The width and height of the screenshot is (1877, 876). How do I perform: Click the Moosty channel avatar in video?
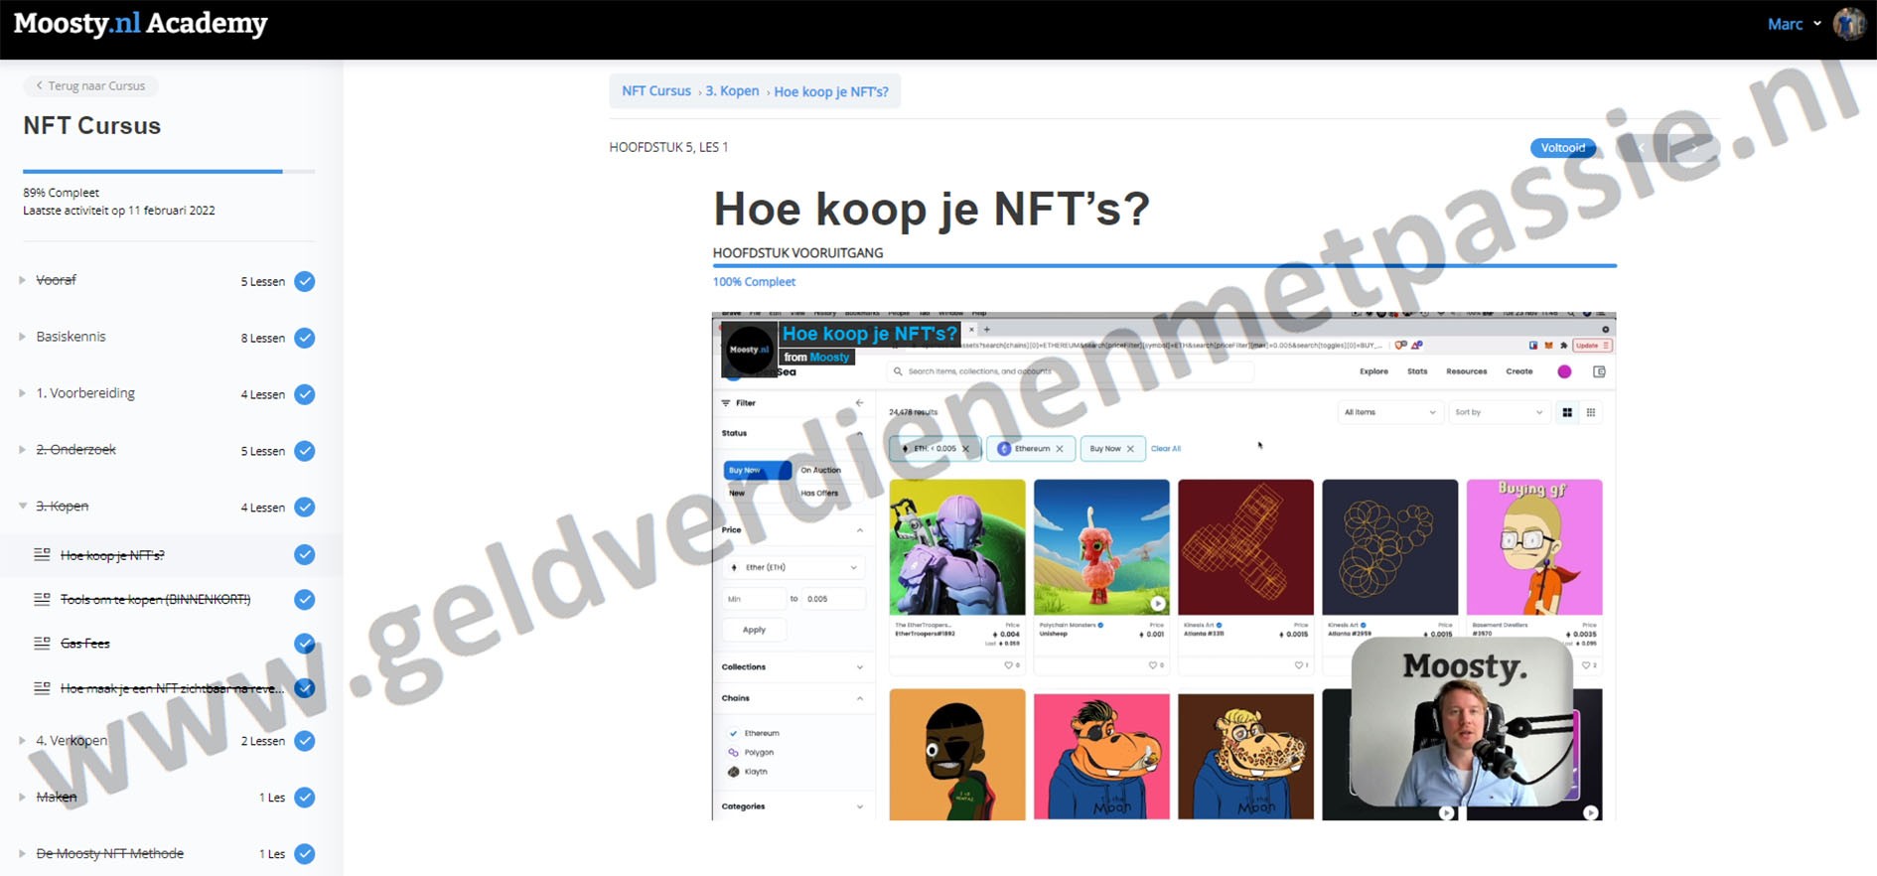point(749,350)
